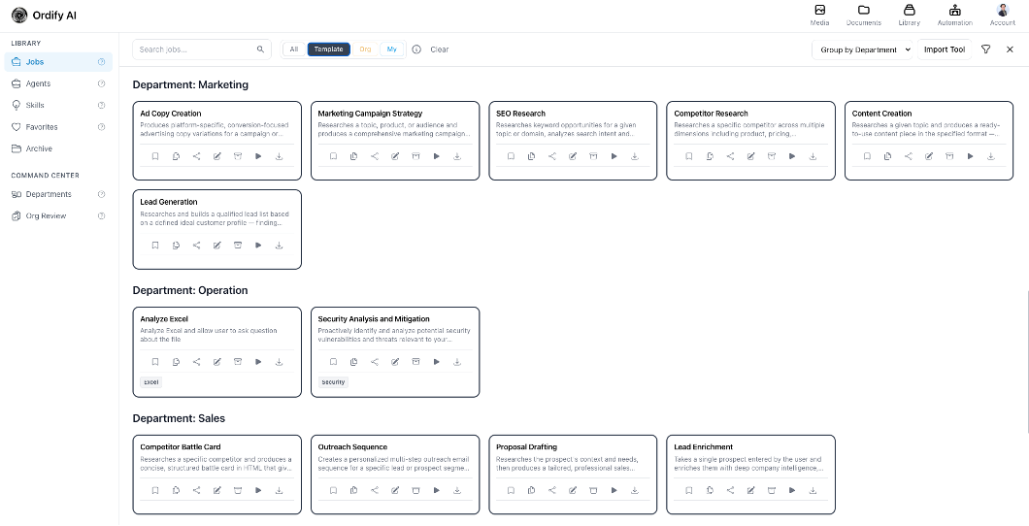Edit the Marketing Campaign Strategy job
The width and height of the screenshot is (1029, 526).
click(395, 156)
